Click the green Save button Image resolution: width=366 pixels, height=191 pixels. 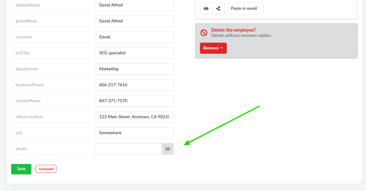tap(21, 169)
